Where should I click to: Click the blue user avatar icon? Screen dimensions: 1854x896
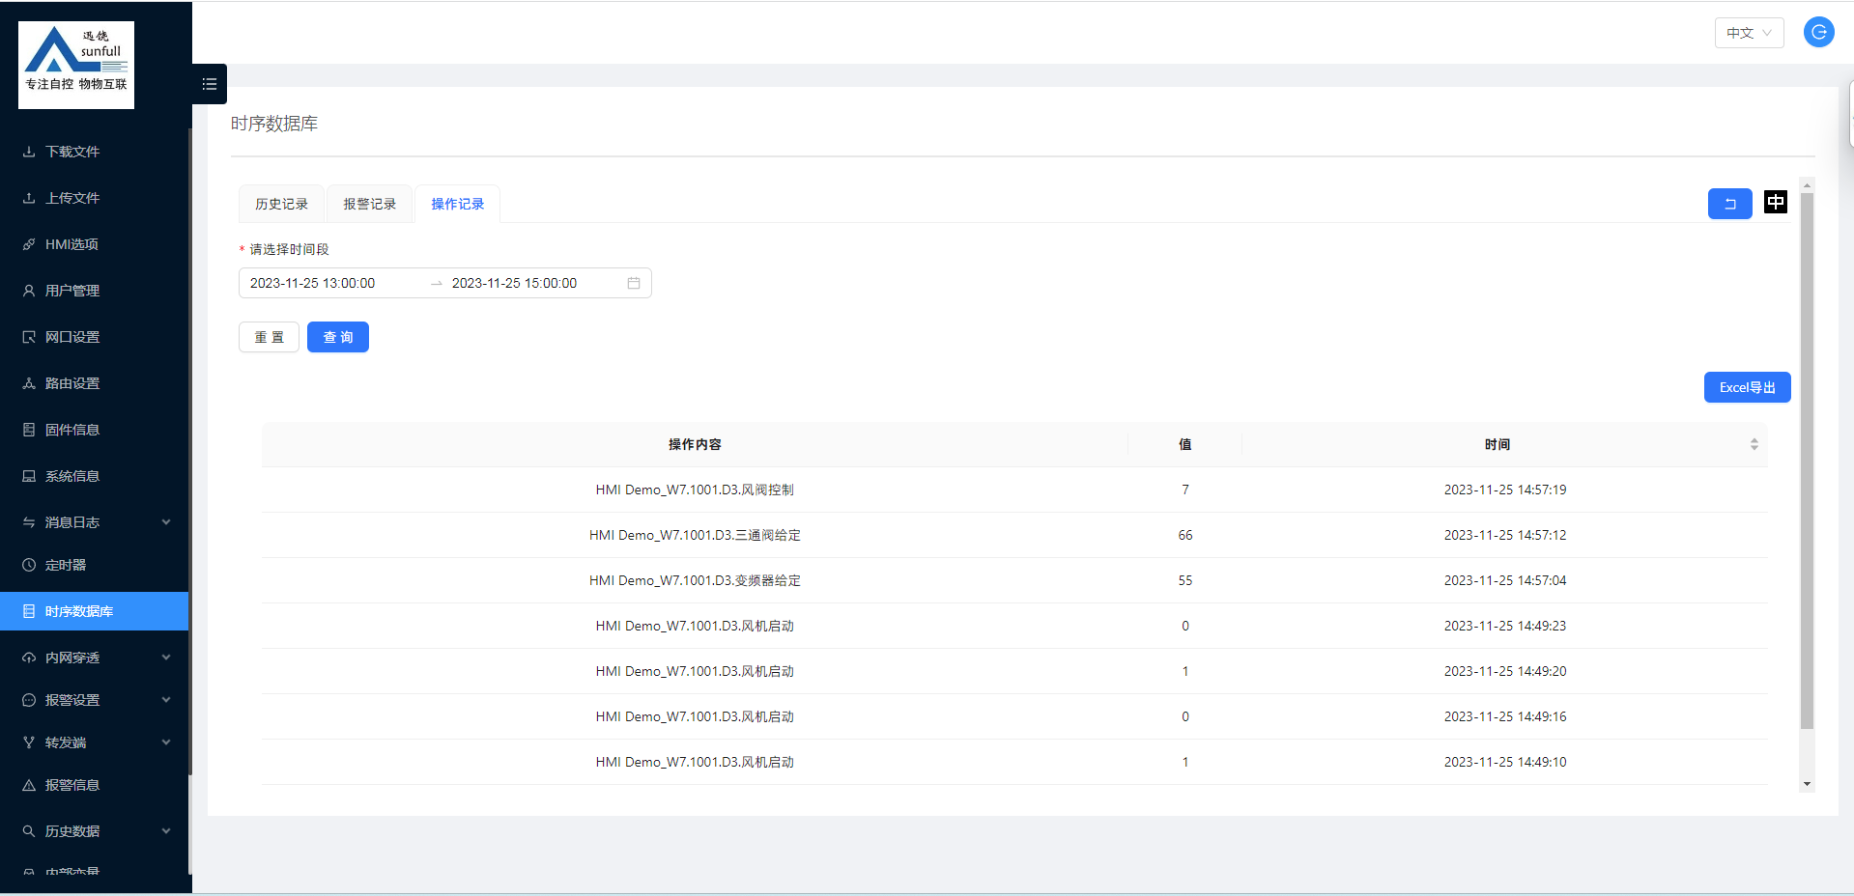tap(1818, 32)
